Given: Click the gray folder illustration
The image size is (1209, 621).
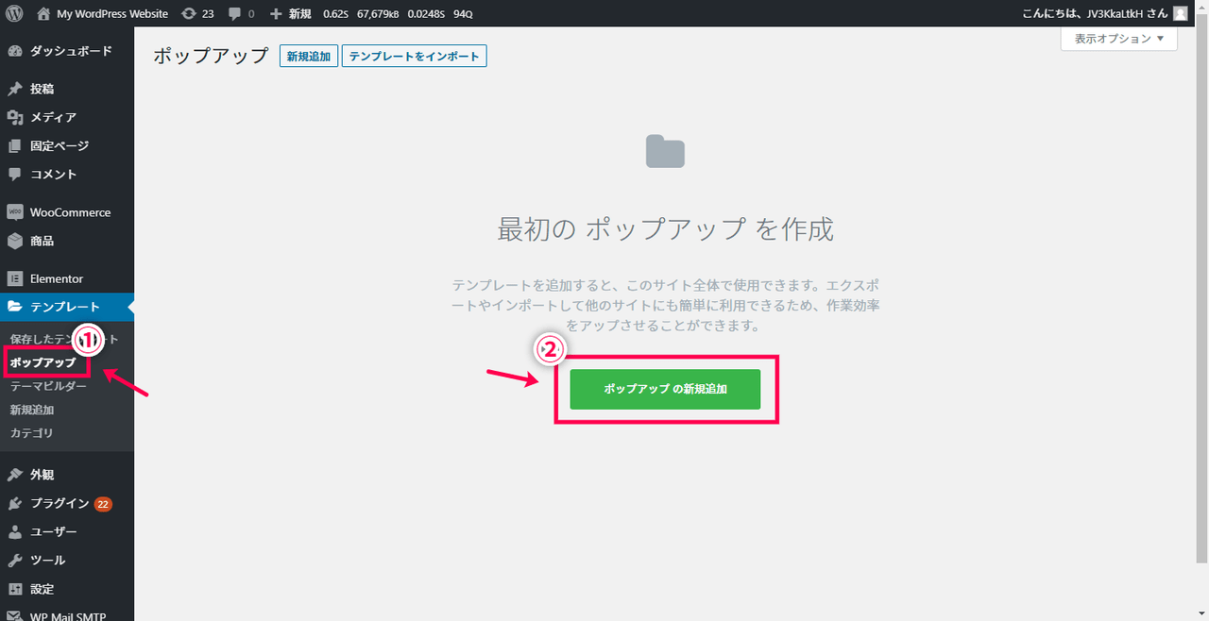Looking at the screenshot, I should 665,151.
